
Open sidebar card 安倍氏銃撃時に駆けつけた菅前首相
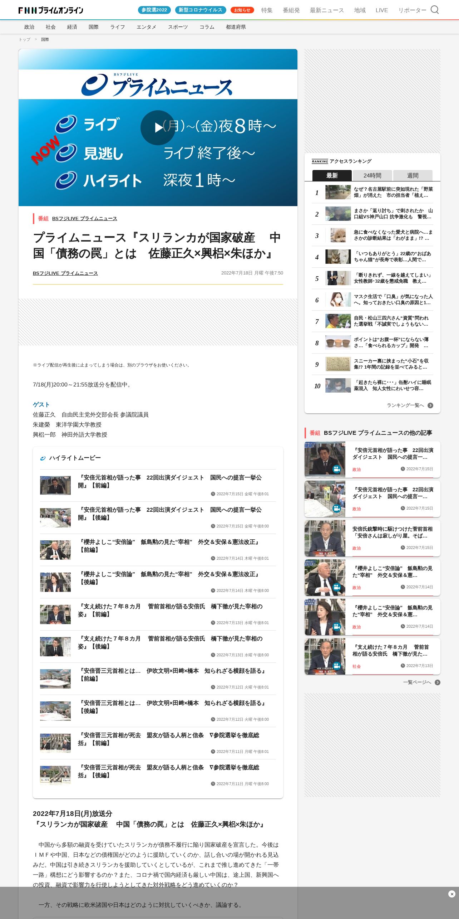point(372,538)
